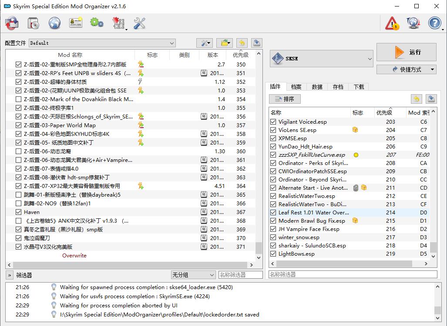Toggle the XPMSE.esp plugin checkbox
447x326 pixels.
pos(273,138)
